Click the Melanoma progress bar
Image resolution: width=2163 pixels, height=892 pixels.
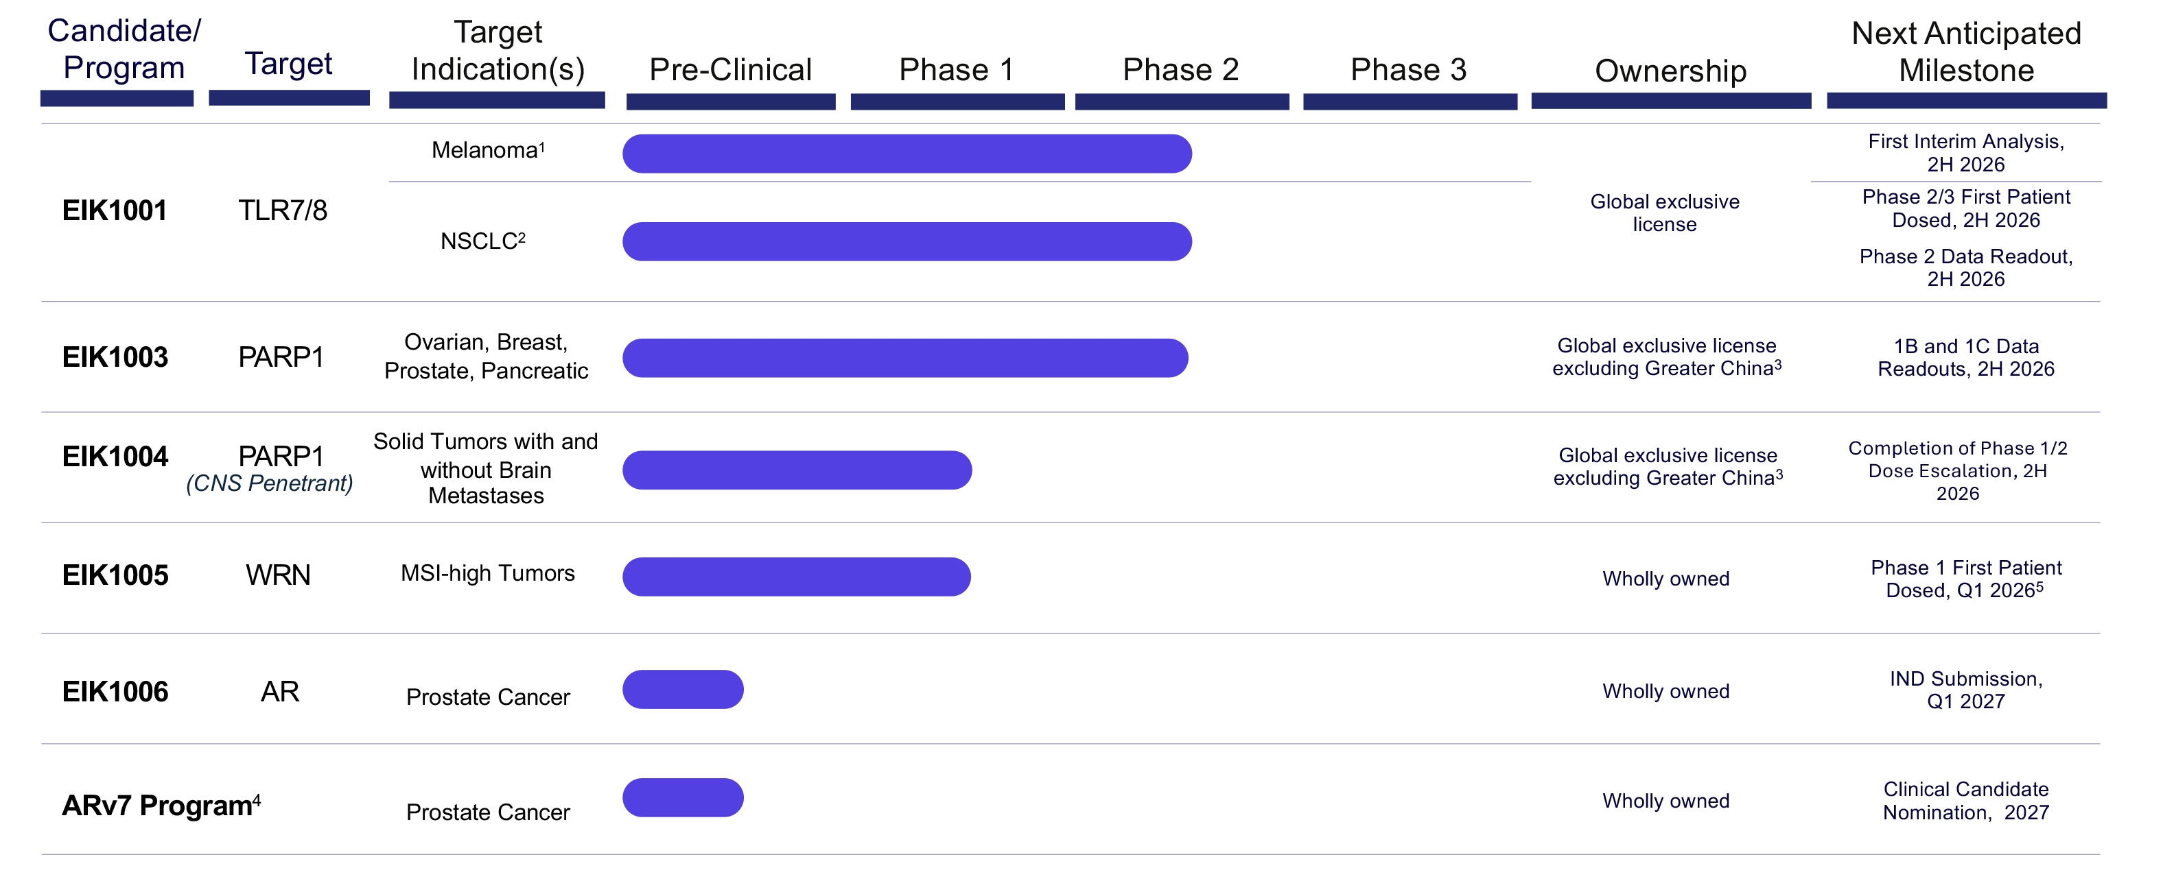click(906, 154)
